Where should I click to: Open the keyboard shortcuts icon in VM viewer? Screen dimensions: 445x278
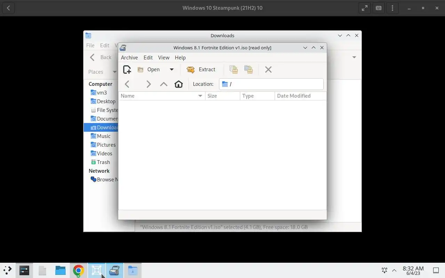pyautogui.click(x=379, y=8)
